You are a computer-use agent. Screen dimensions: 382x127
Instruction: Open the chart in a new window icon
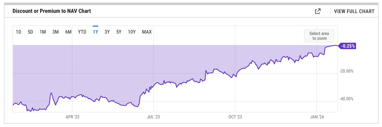point(317,11)
